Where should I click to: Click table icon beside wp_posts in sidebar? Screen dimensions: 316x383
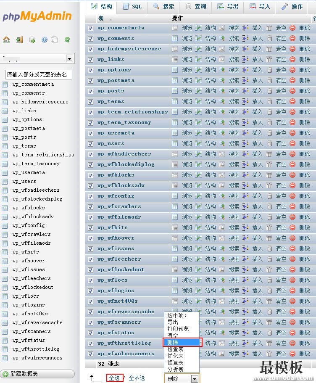pos(5,137)
